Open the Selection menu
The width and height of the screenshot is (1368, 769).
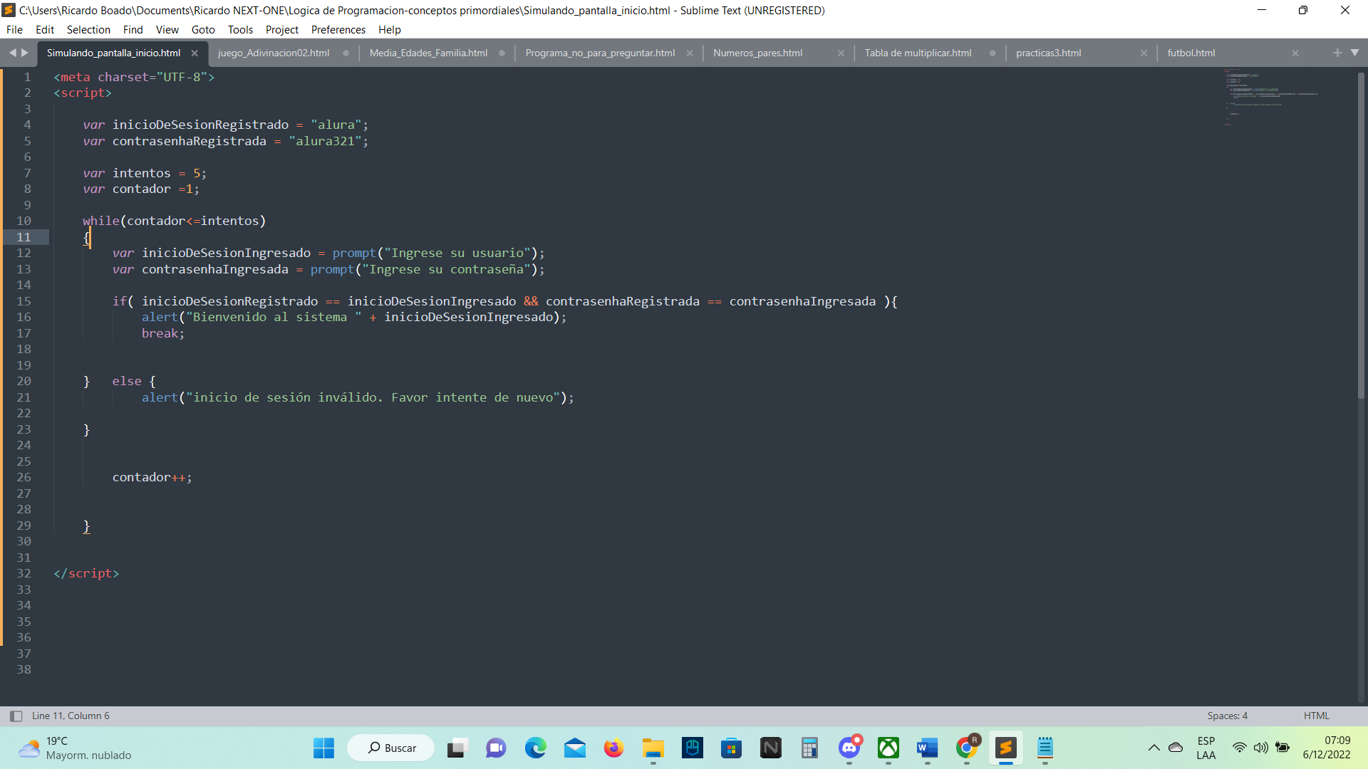pyautogui.click(x=88, y=30)
